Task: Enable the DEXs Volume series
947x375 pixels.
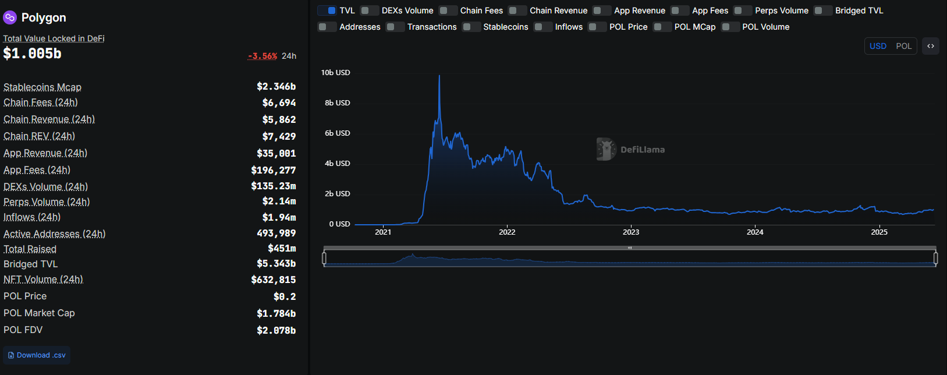Action: [x=370, y=10]
